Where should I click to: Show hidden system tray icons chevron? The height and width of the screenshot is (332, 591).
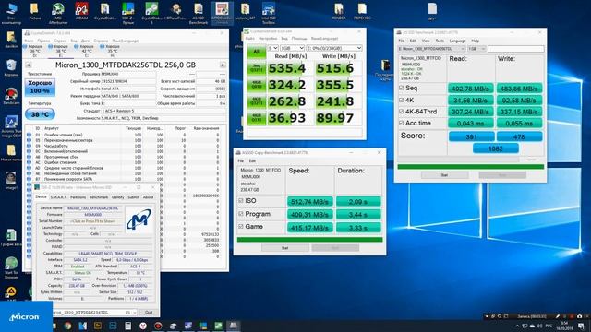pyautogui.click(x=517, y=326)
